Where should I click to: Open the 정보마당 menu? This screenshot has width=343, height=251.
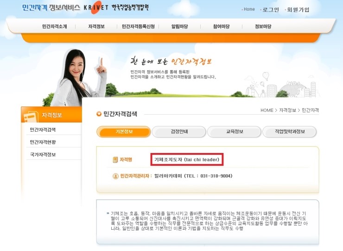[263, 27]
